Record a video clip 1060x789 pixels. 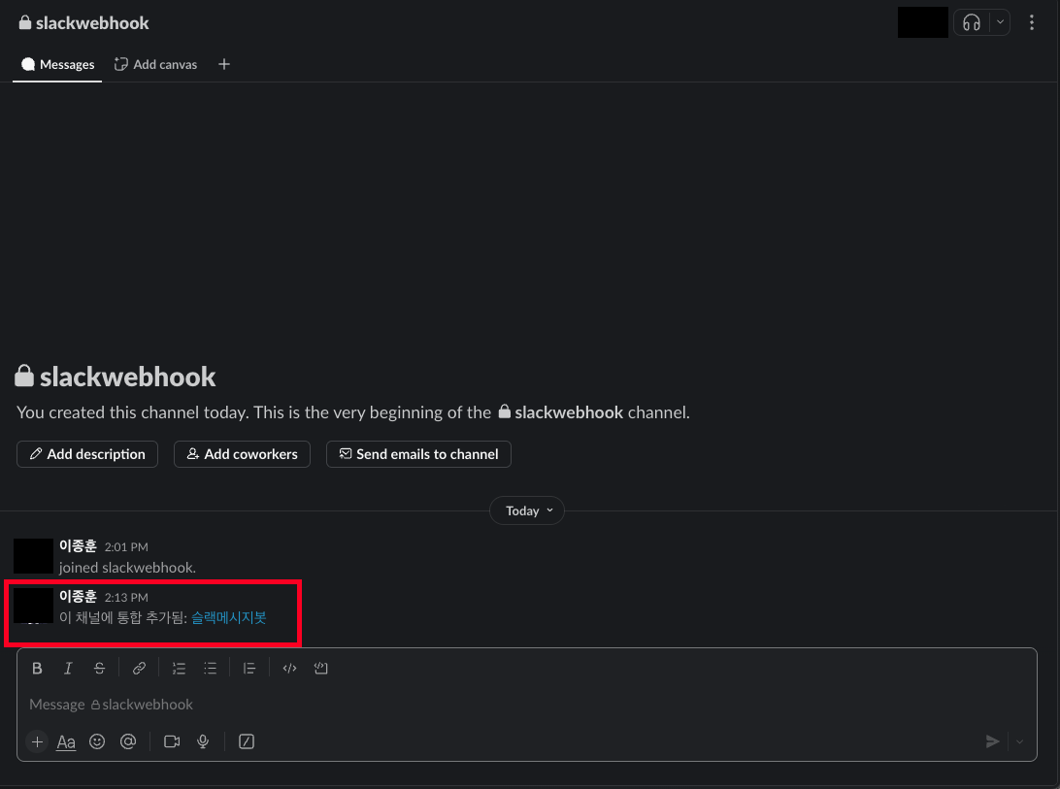tap(172, 741)
